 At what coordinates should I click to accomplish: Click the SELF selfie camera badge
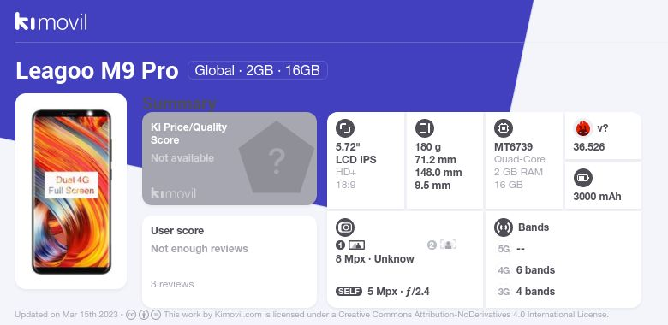click(x=349, y=292)
